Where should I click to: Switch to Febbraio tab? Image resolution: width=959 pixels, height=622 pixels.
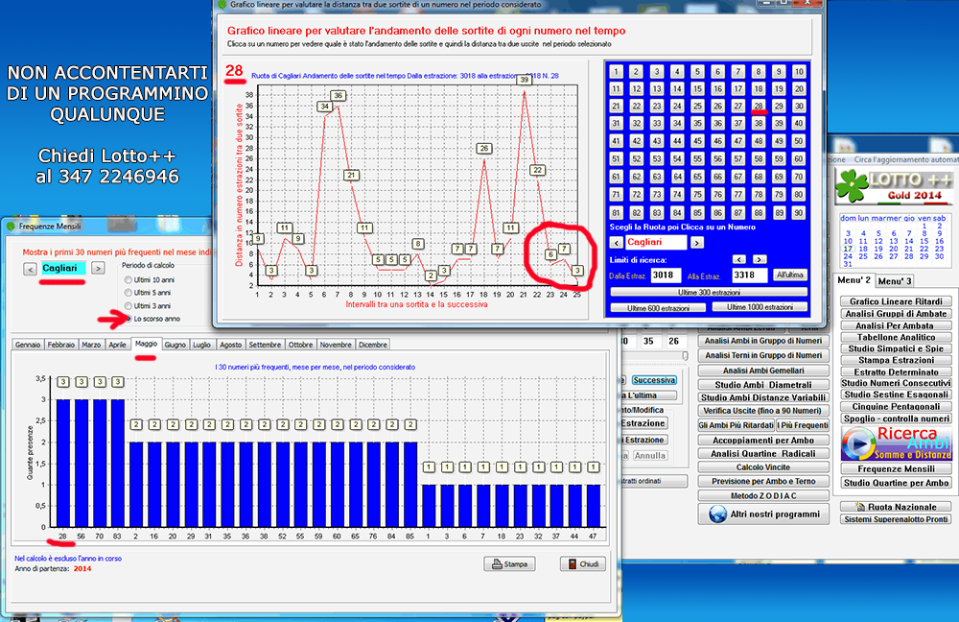61,345
